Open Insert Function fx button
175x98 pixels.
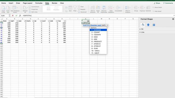click(20, 16)
